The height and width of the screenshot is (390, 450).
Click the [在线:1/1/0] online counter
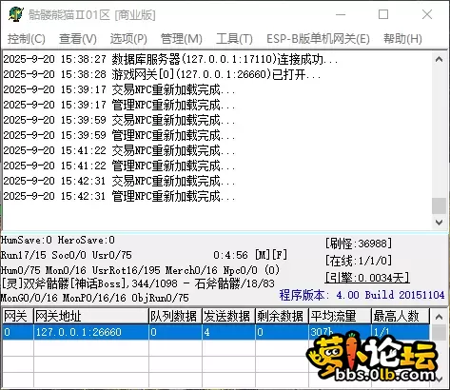pos(359,261)
